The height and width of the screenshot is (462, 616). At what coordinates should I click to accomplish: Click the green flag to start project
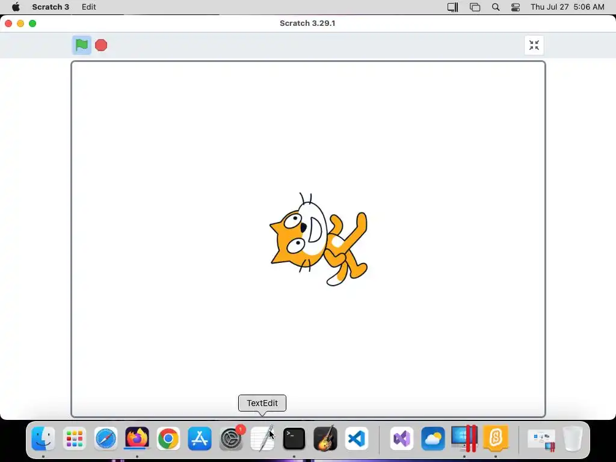82,45
